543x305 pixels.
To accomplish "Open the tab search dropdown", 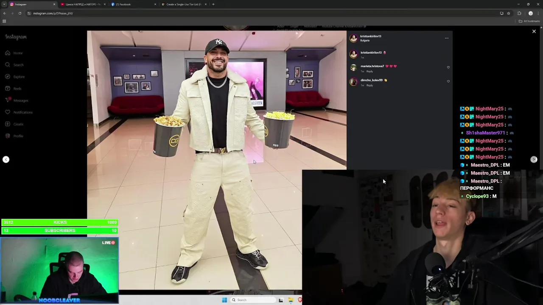I will 4,4.
